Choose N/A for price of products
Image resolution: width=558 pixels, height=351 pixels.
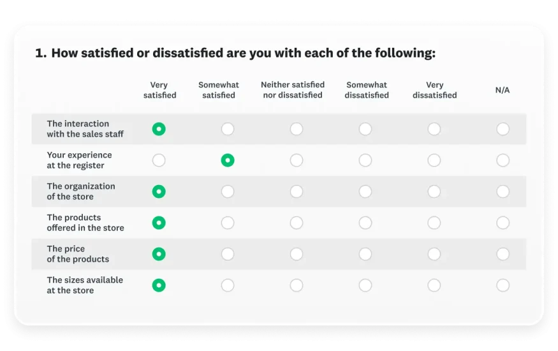coord(503,255)
